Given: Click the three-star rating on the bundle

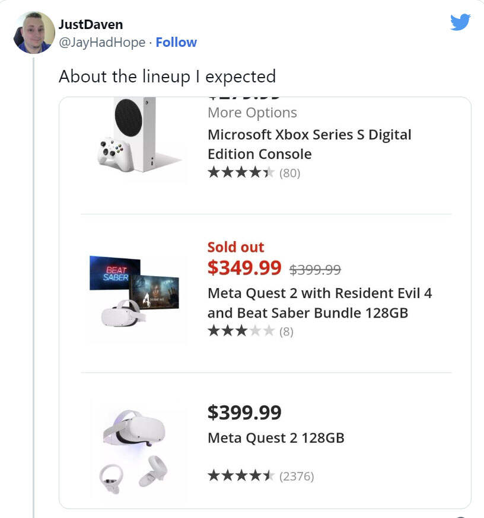Looking at the screenshot, I should (241, 331).
